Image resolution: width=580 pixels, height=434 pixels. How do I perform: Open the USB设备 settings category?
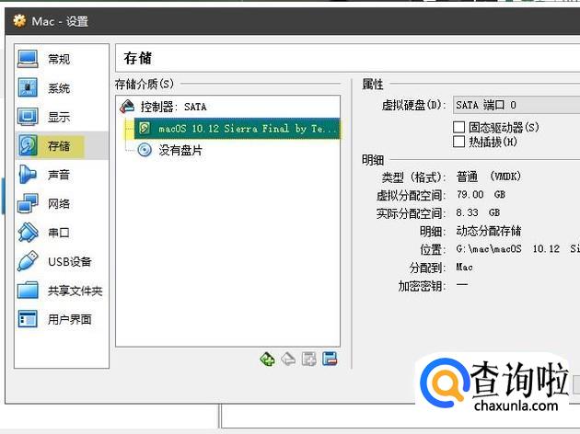pyautogui.click(x=62, y=261)
